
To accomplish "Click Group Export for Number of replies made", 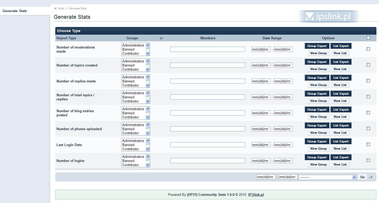I will pyautogui.click(x=317, y=78).
